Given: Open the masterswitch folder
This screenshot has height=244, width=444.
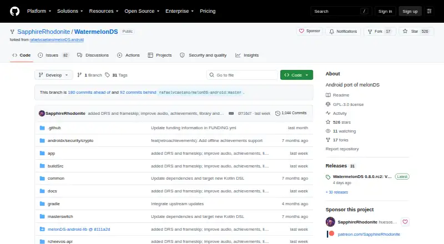Looking at the screenshot, I should pyautogui.click(x=60, y=216).
